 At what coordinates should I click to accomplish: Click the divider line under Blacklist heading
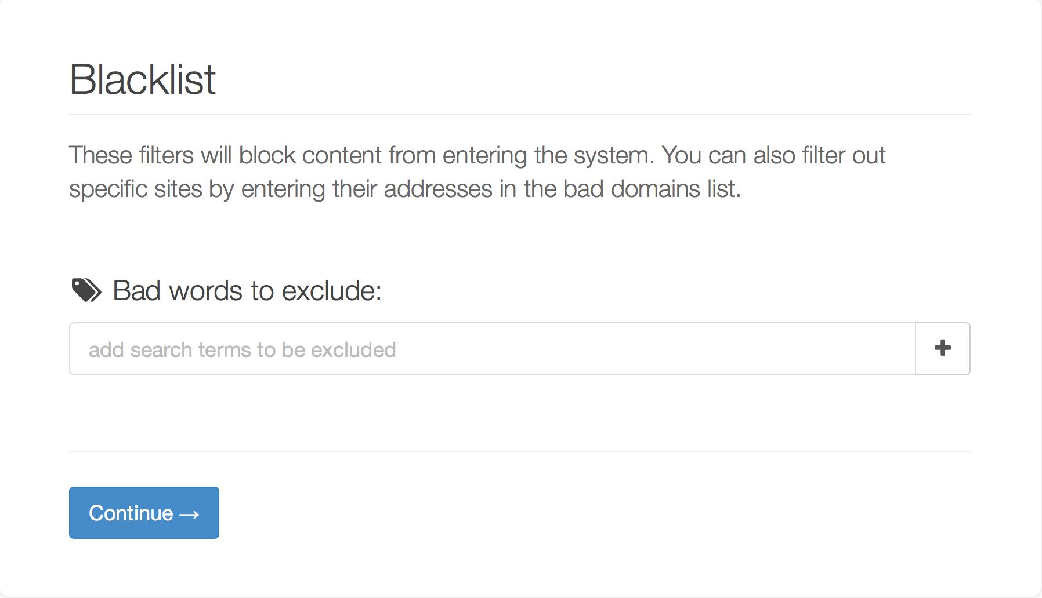(x=520, y=114)
